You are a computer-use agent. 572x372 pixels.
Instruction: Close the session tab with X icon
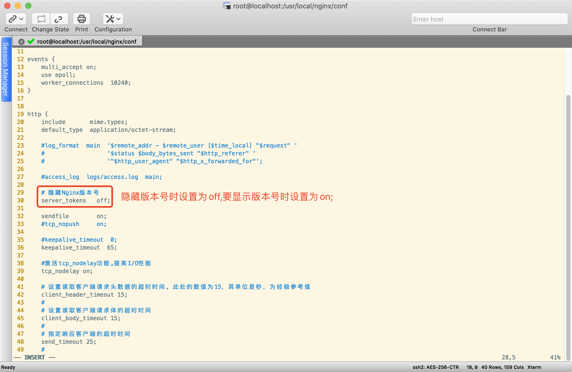tap(21, 42)
